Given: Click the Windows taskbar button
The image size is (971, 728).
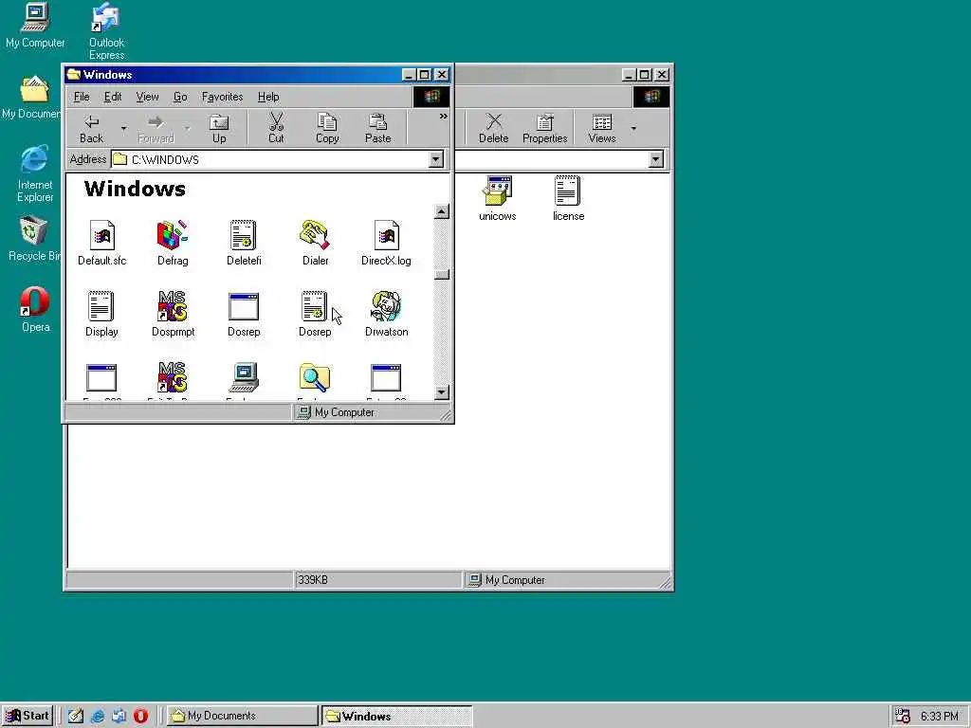Looking at the screenshot, I should [x=397, y=716].
